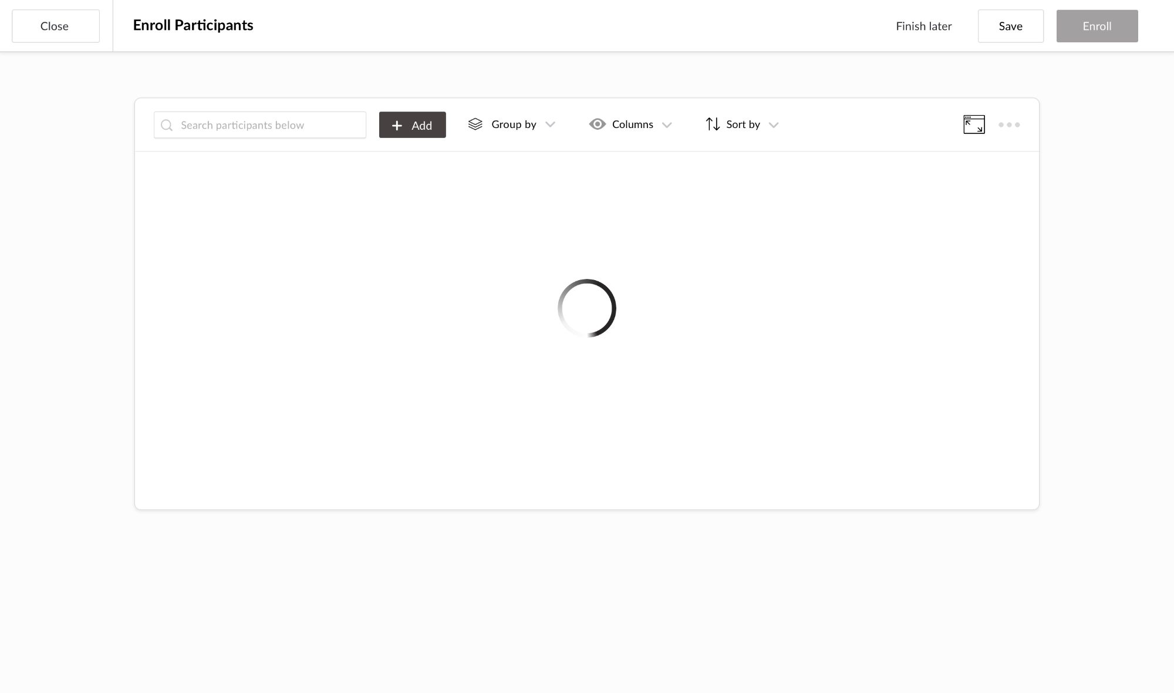Open the Group by menu label

(514, 125)
